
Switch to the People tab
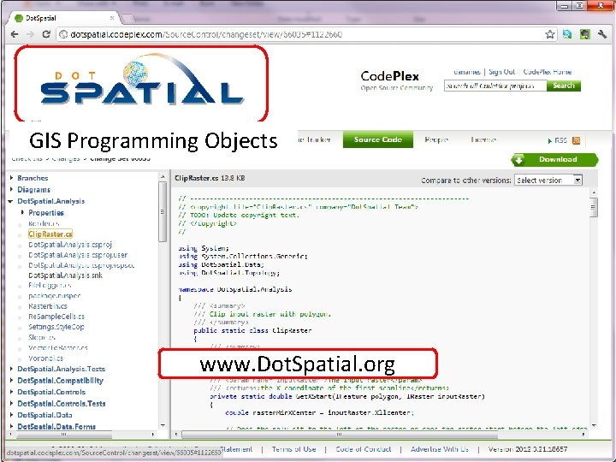pyautogui.click(x=436, y=139)
